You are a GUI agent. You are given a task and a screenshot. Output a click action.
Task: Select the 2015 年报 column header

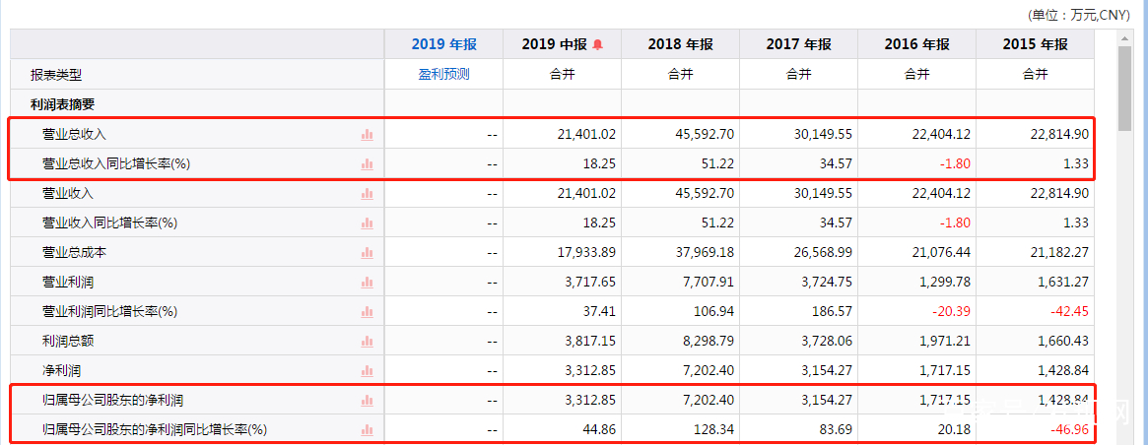[x=1035, y=44]
